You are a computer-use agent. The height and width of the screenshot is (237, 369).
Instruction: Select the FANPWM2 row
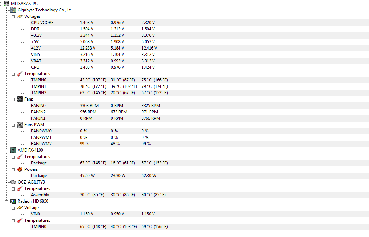[x=200, y=143]
